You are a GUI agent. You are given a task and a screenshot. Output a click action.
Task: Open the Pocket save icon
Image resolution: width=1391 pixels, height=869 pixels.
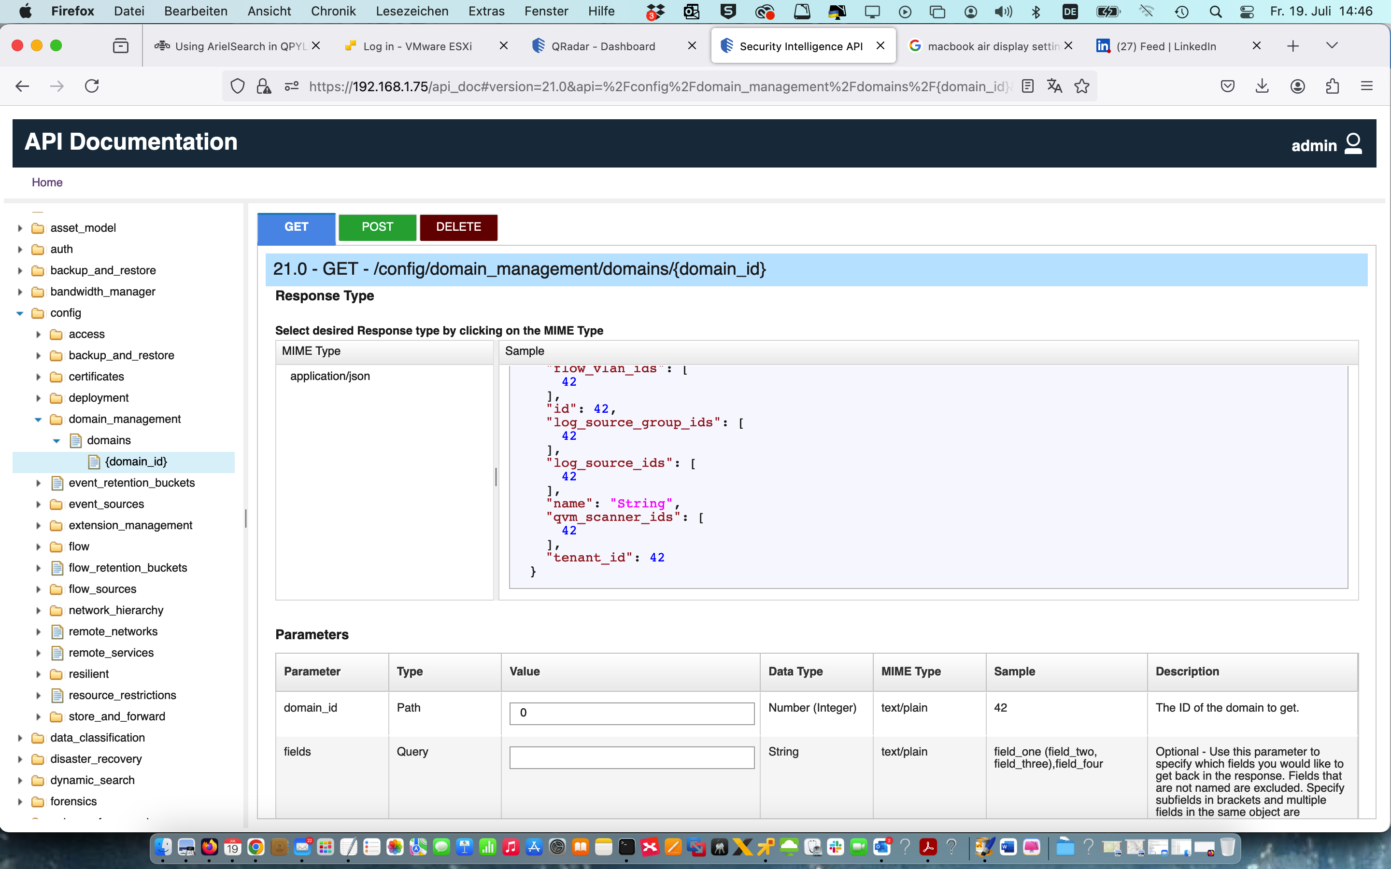coord(1227,86)
